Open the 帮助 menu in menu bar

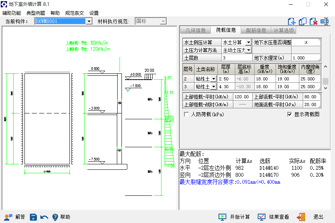[55, 13]
